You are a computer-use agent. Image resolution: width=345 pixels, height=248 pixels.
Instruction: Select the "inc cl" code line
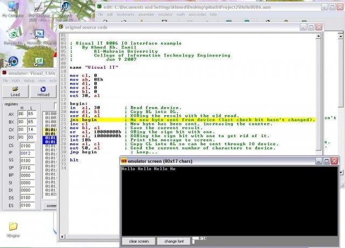pyautogui.click(x=79, y=124)
